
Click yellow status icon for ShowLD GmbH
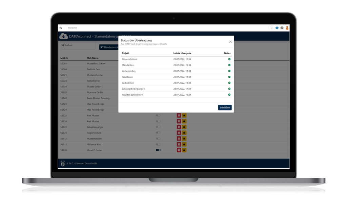coord(184,150)
